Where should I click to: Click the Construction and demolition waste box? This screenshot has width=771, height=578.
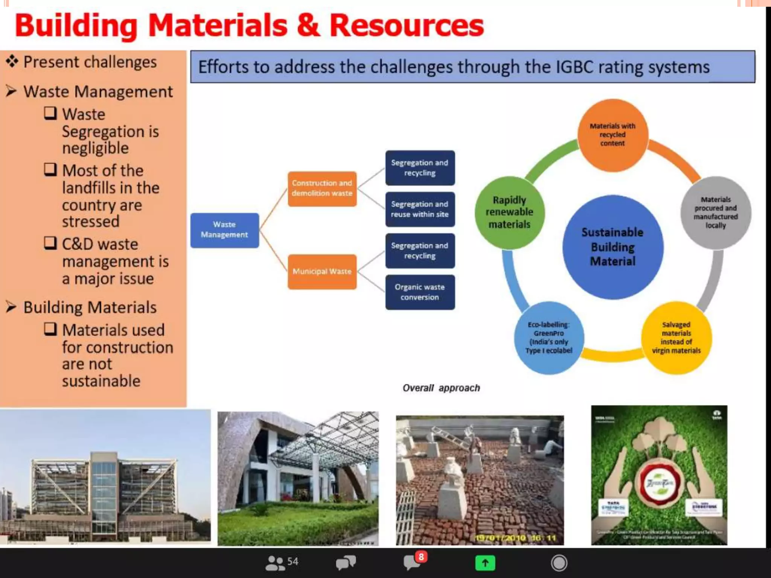pos(322,189)
